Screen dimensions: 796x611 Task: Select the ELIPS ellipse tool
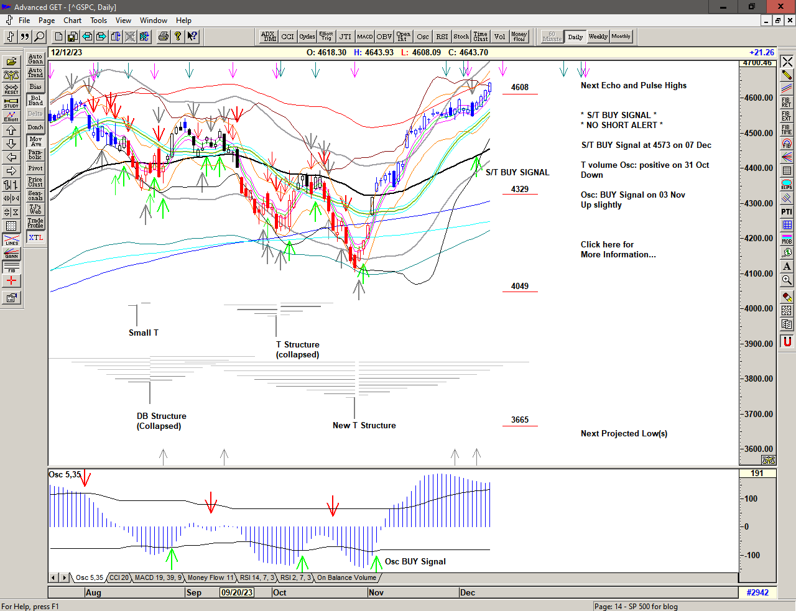(x=787, y=185)
